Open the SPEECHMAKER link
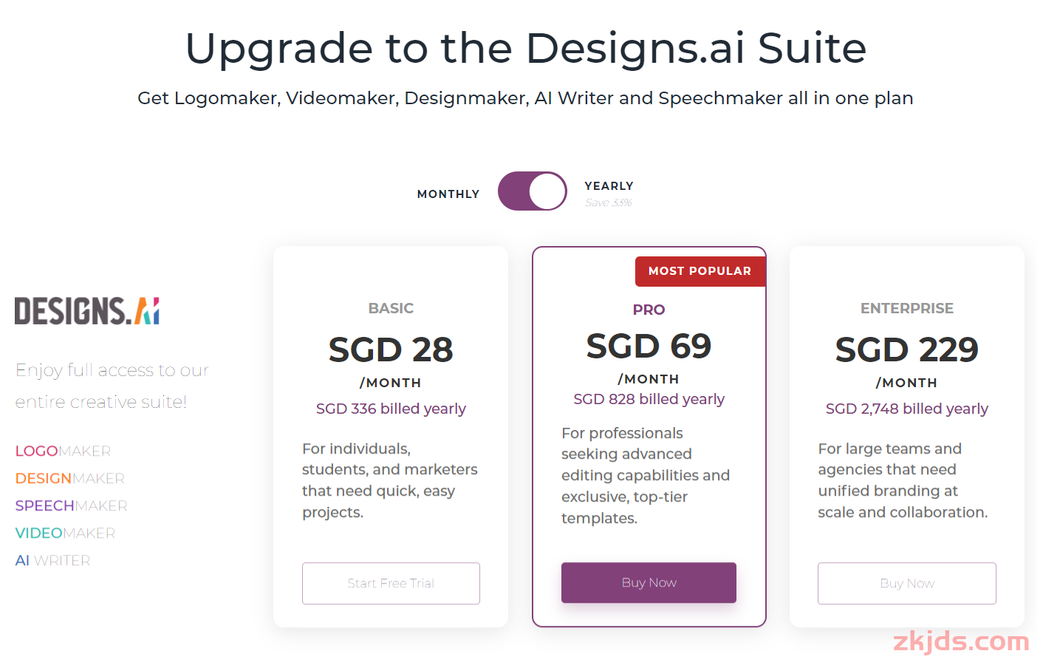This screenshot has width=1043, height=665. 71,505
